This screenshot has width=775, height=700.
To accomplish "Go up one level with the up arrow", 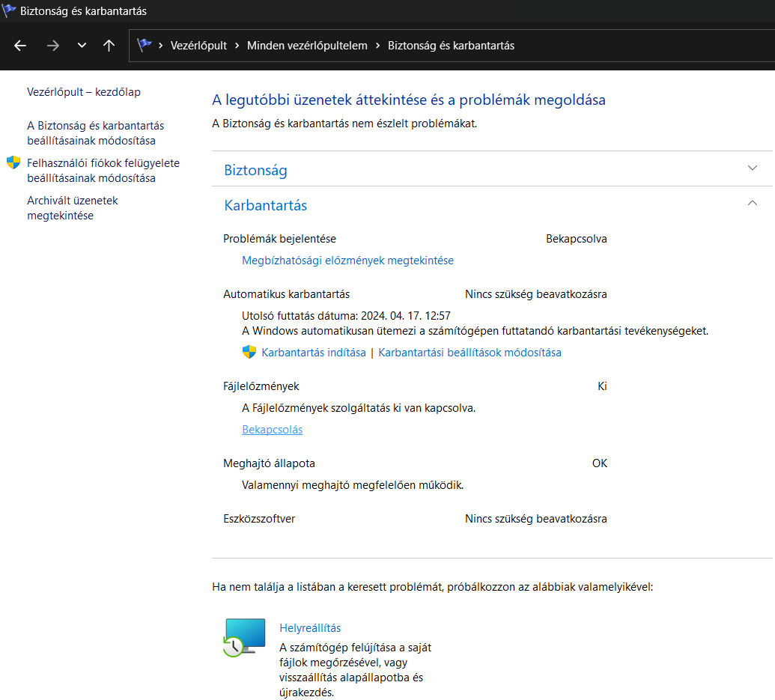I will click(109, 46).
